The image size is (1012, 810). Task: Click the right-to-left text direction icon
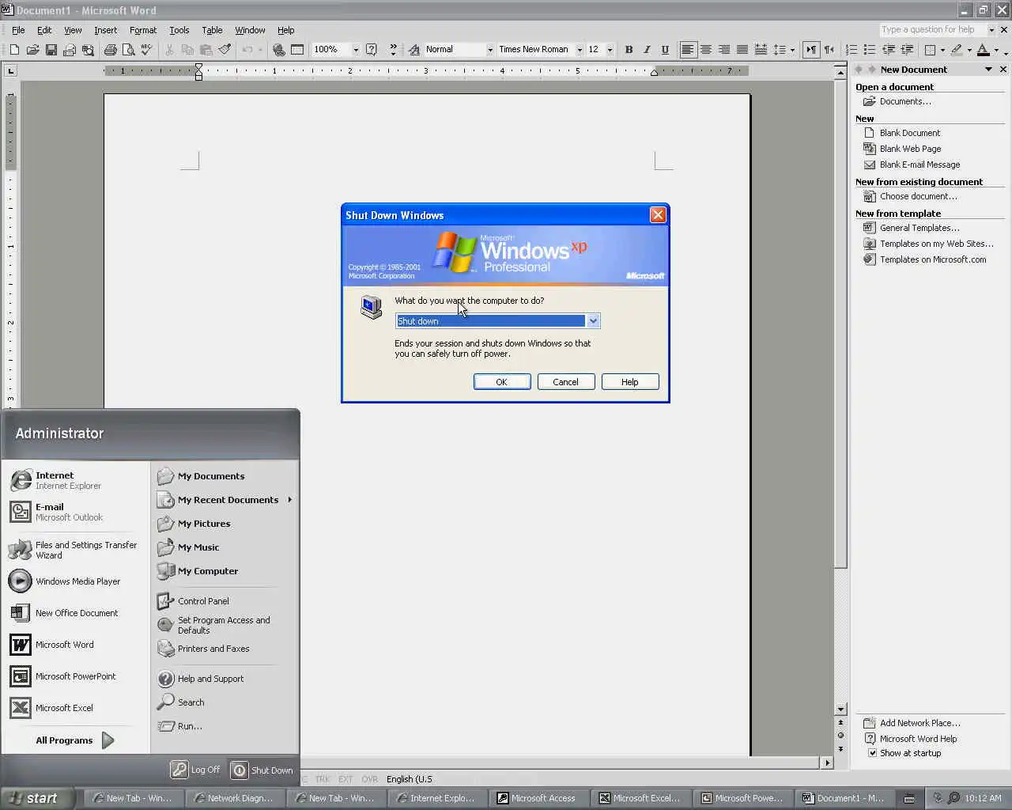point(829,49)
